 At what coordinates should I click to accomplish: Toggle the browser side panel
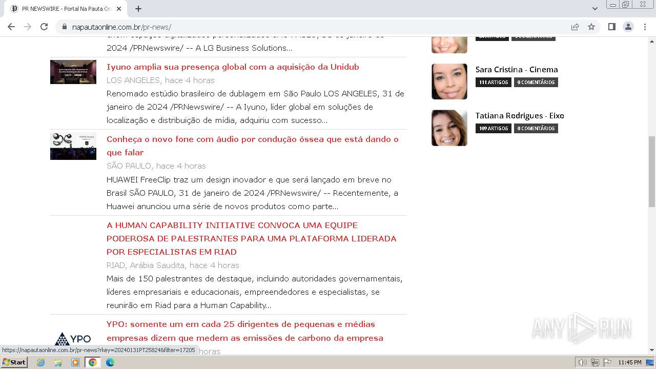[x=611, y=27]
